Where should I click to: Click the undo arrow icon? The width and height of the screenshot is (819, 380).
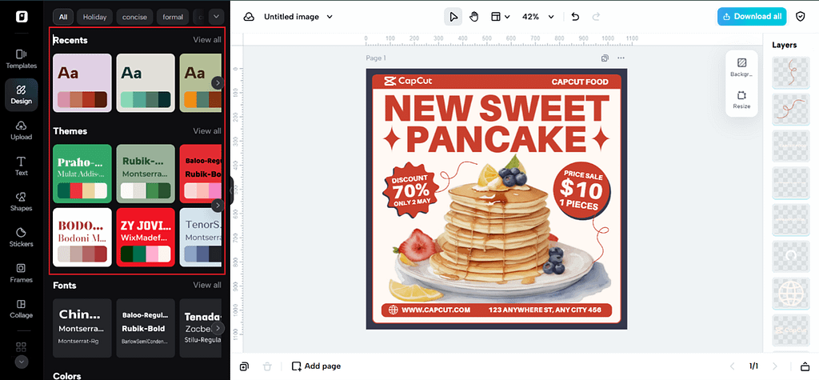[575, 16]
